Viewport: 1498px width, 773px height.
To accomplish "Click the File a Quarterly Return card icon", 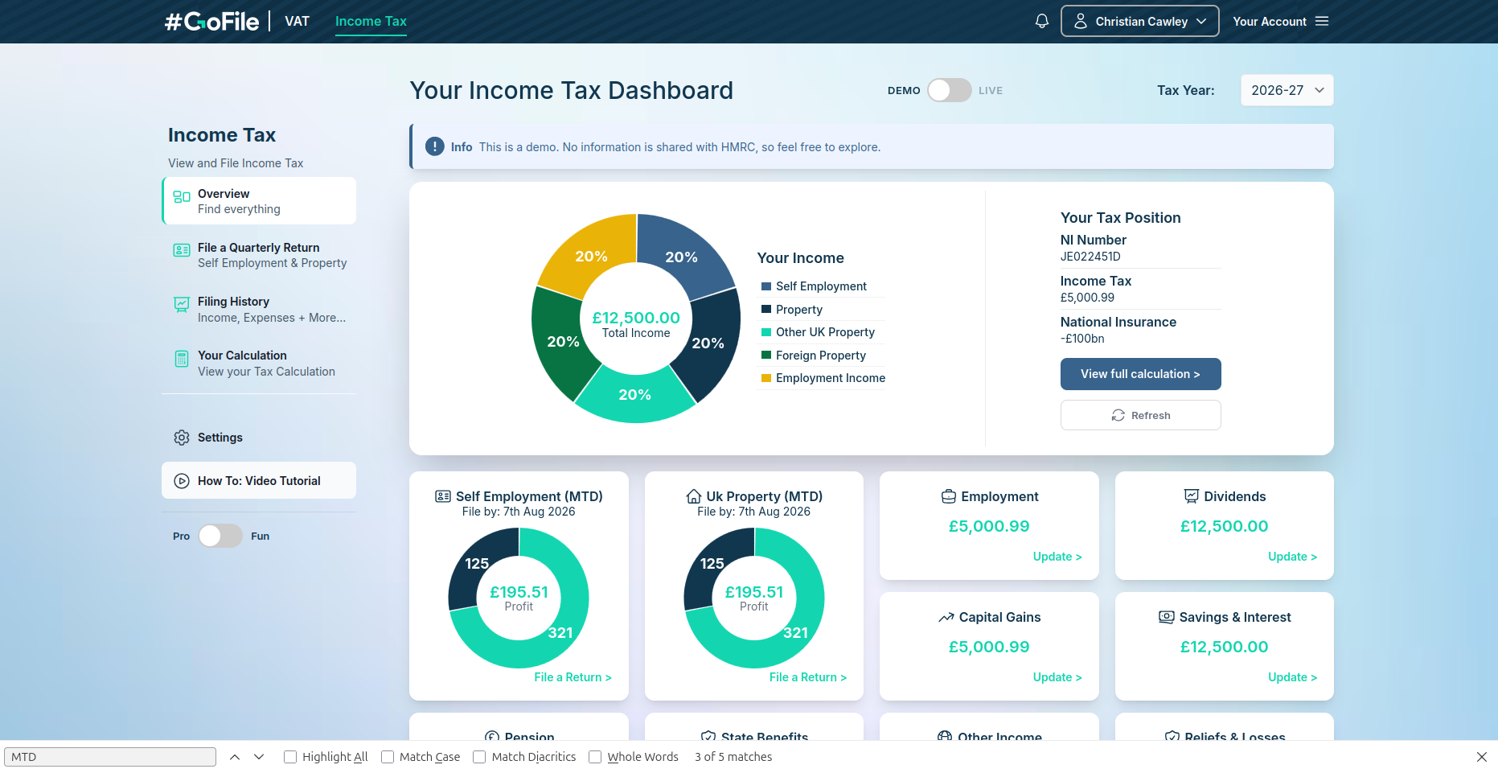I will click(x=180, y=251).
